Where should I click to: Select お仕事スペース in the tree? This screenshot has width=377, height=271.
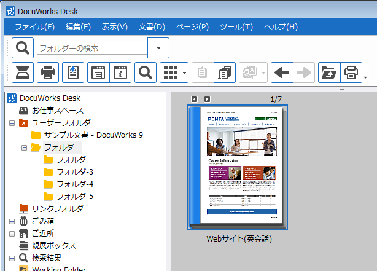pyautogui.click(x=57, y=111)
